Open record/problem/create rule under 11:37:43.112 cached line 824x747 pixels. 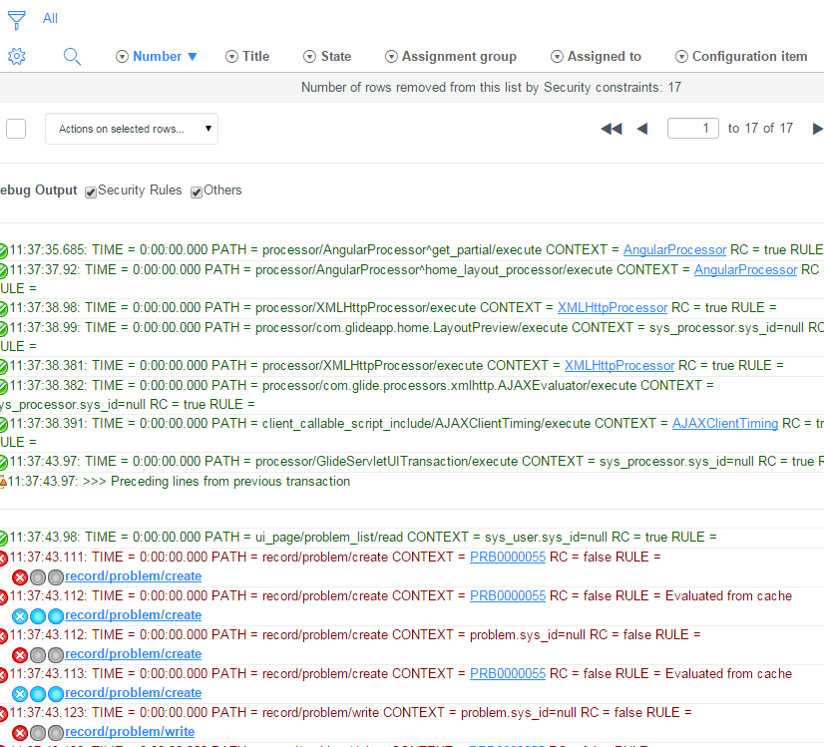pos(133,615)
